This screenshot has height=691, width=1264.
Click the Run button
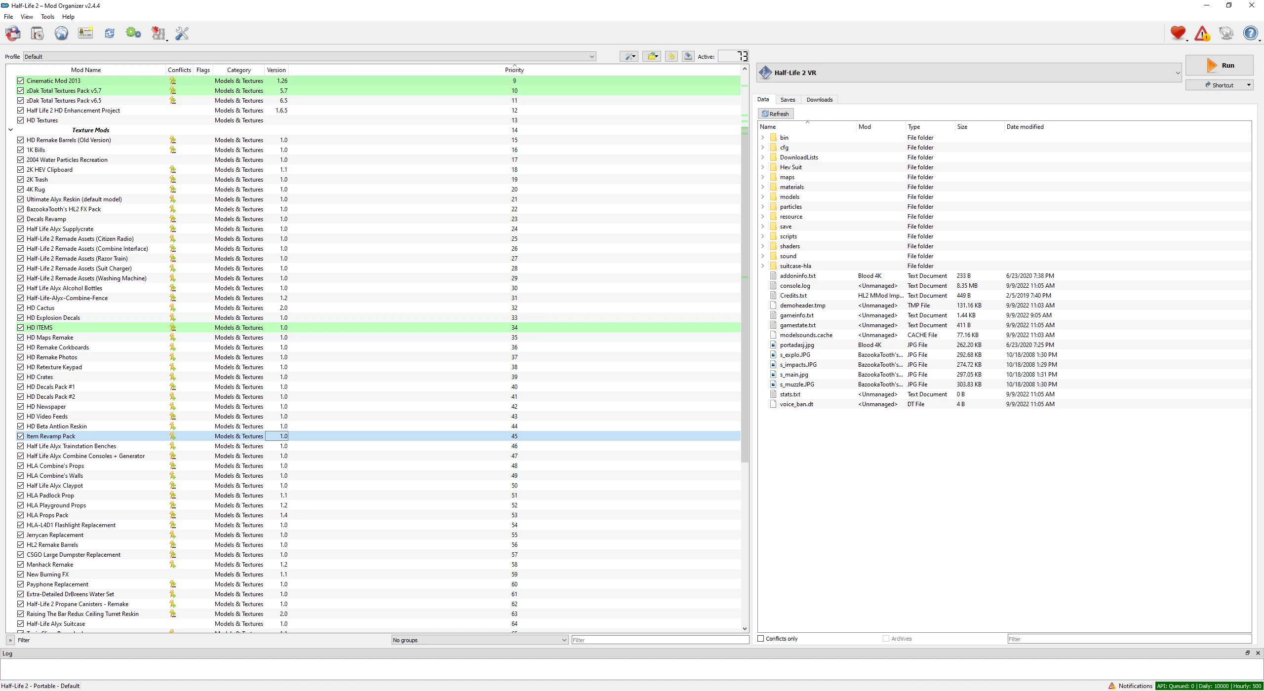point(1220,66)
